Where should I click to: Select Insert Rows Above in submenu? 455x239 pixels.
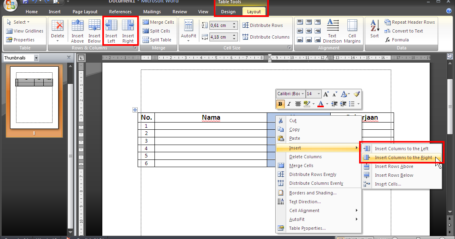pyautogui.click(x=402, y=166)
